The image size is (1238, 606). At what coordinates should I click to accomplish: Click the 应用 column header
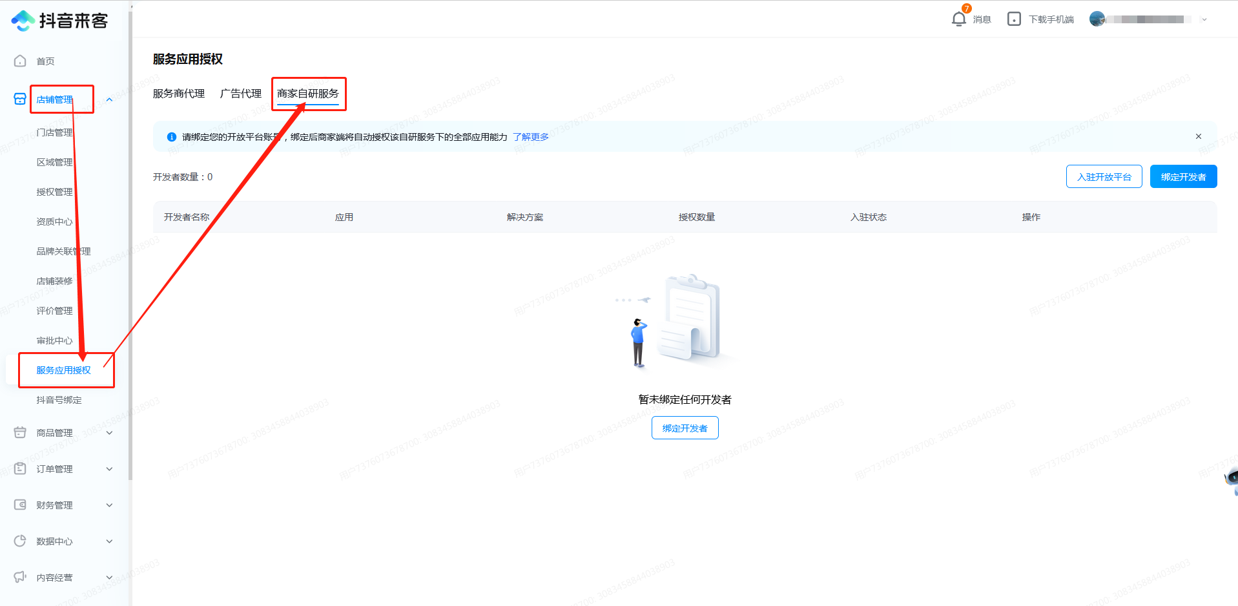(344, 217)
